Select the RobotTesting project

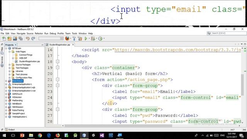coord(18,110)
